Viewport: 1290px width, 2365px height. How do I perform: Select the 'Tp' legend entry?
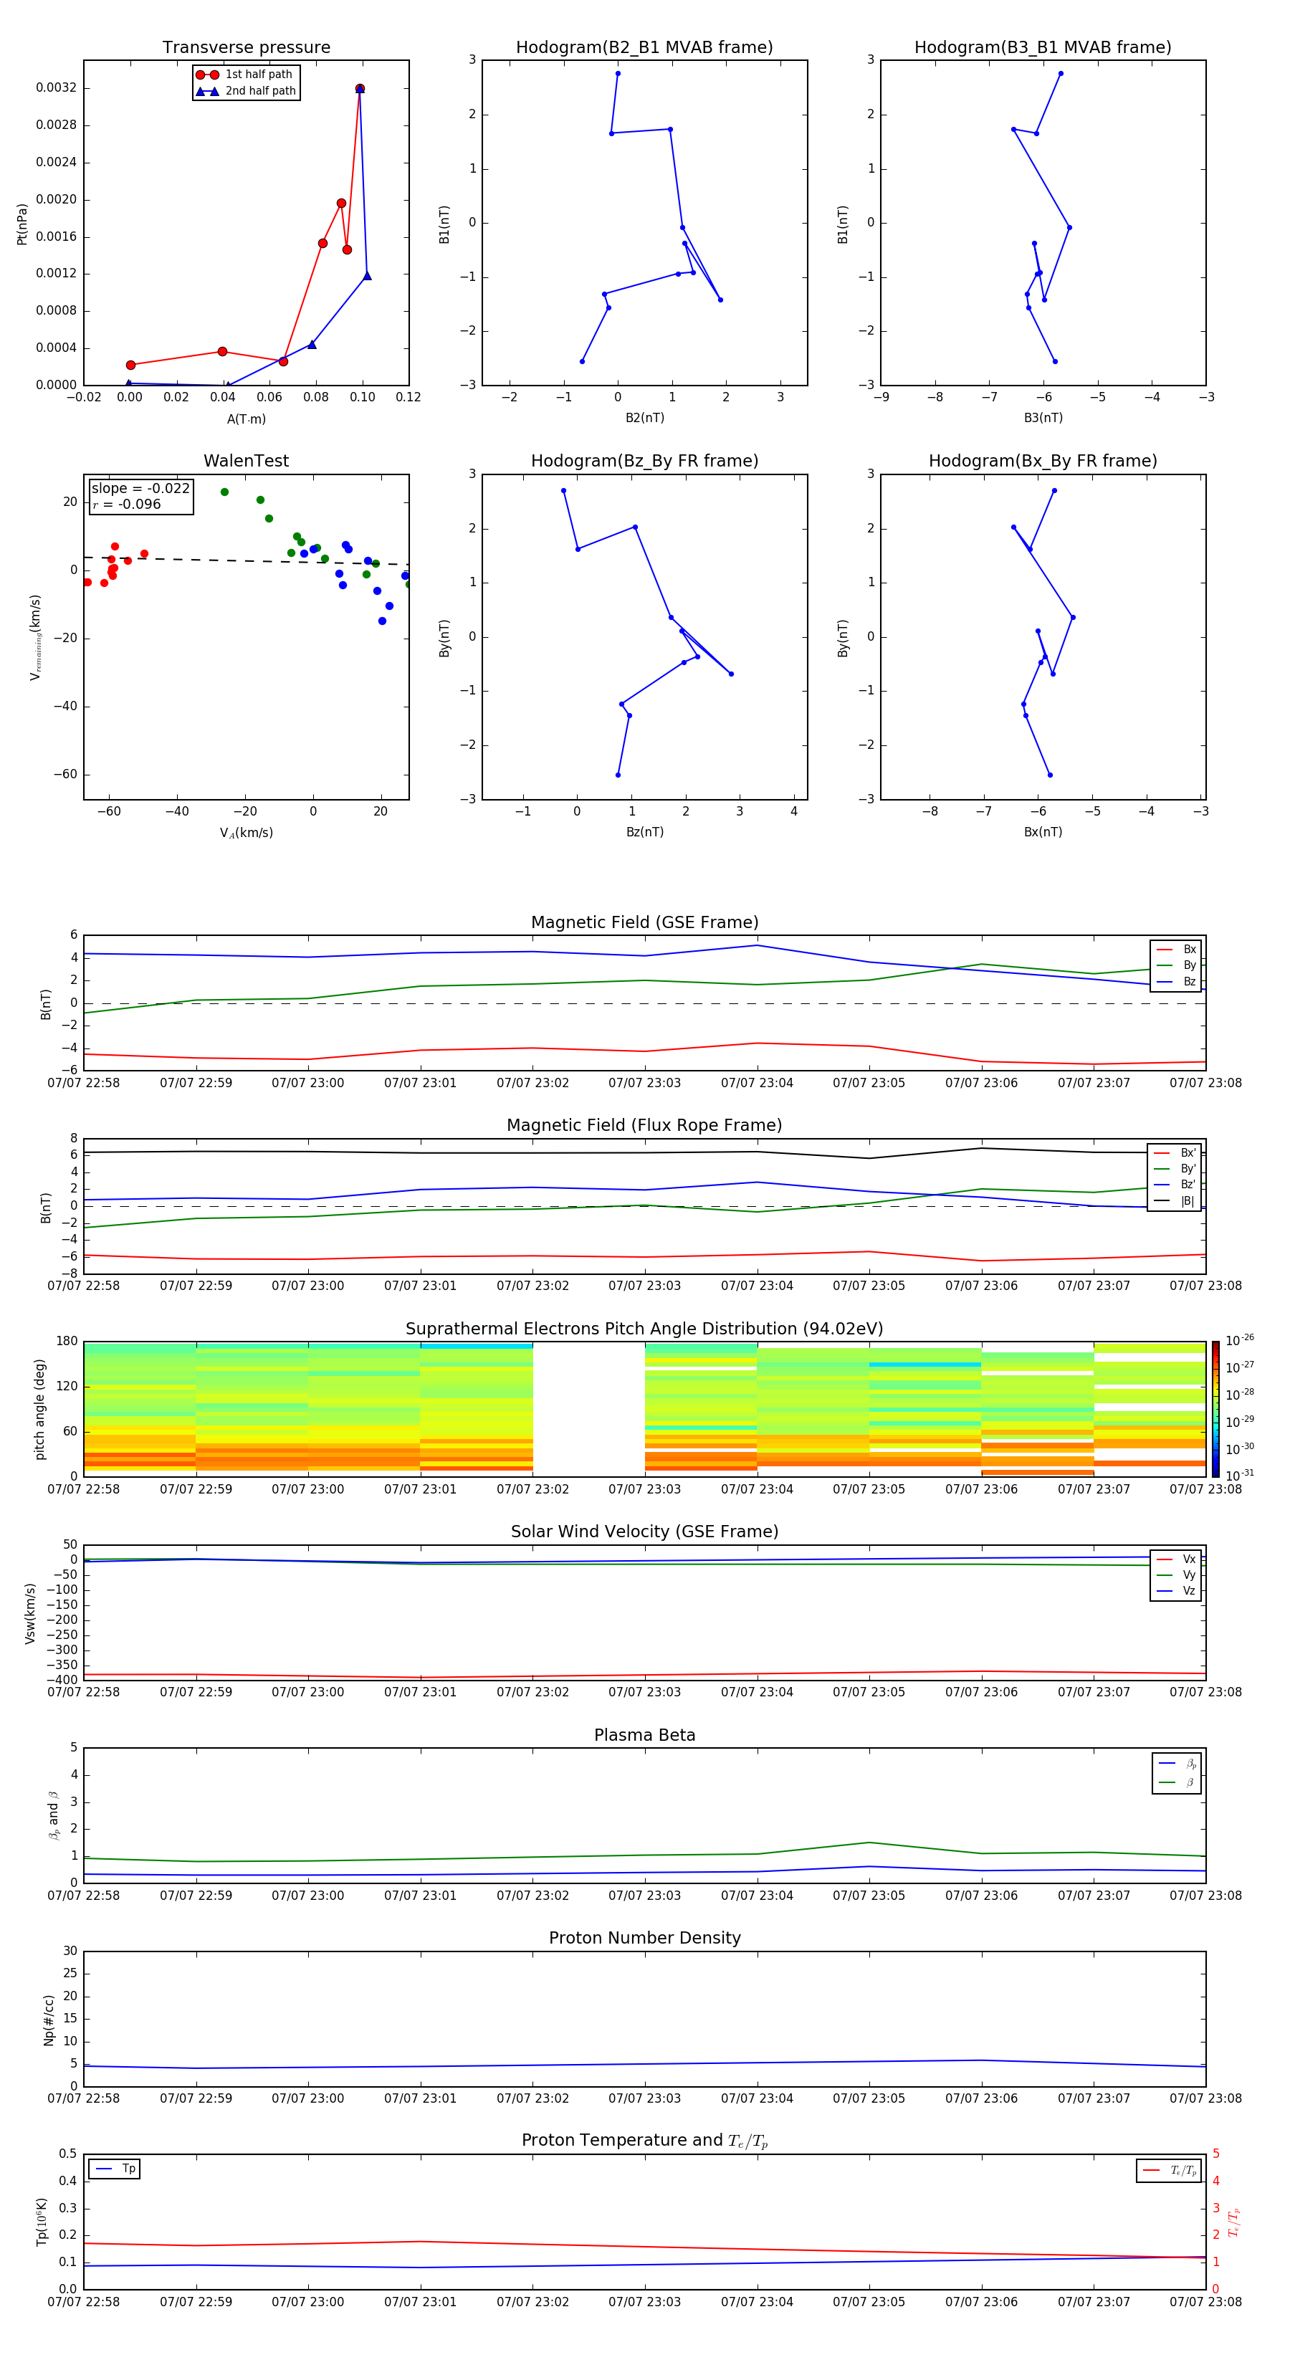[115, 2169]
